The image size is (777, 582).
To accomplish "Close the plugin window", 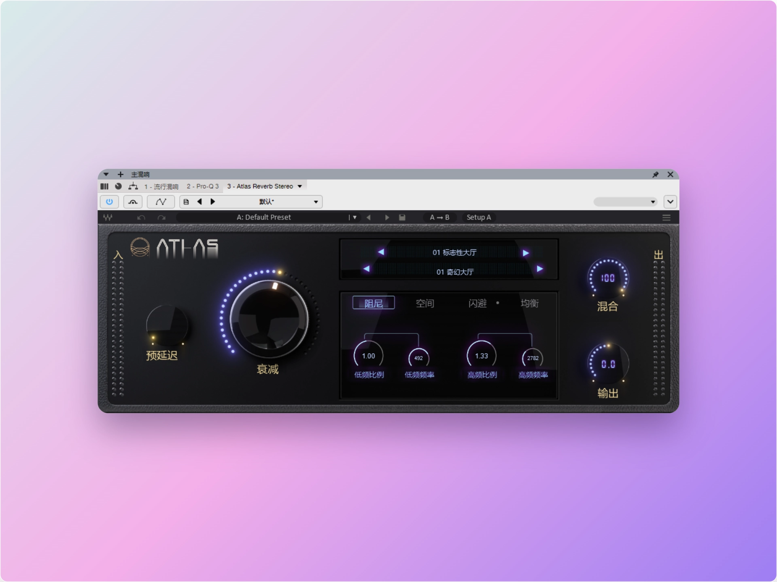I will pos(670,175).
